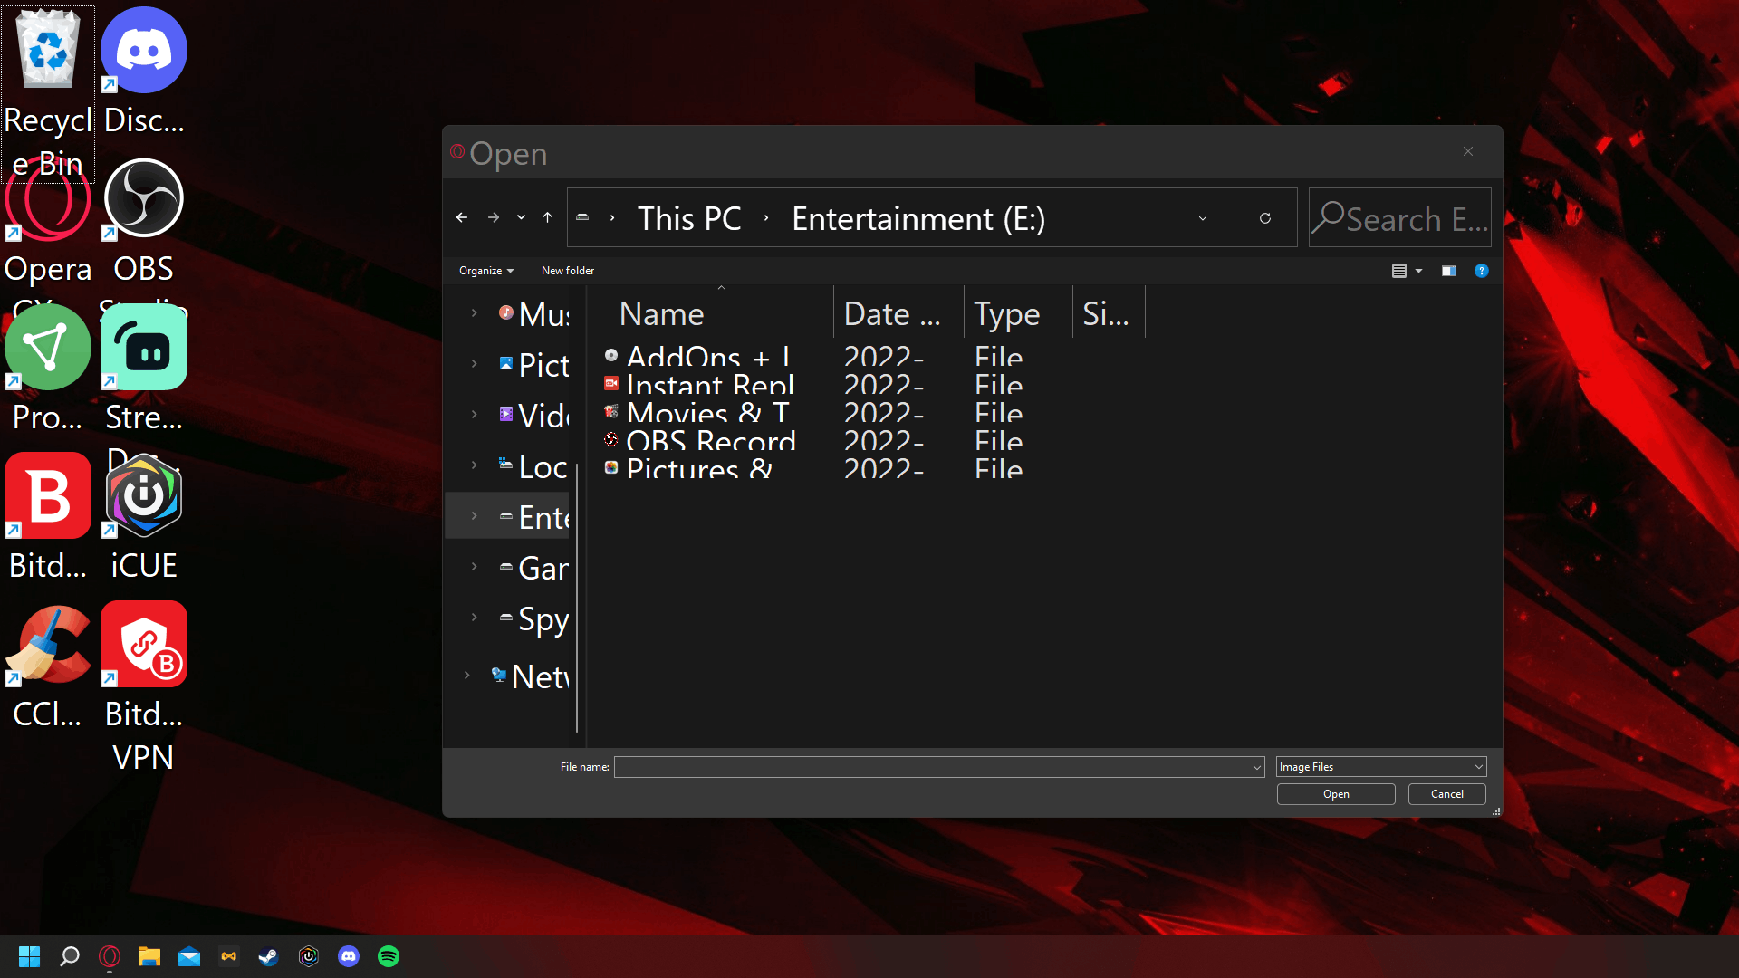The width and height of the screenshot is (1739, 978).
Task: Click New folder in toolbar
Action: pos(567,271)
